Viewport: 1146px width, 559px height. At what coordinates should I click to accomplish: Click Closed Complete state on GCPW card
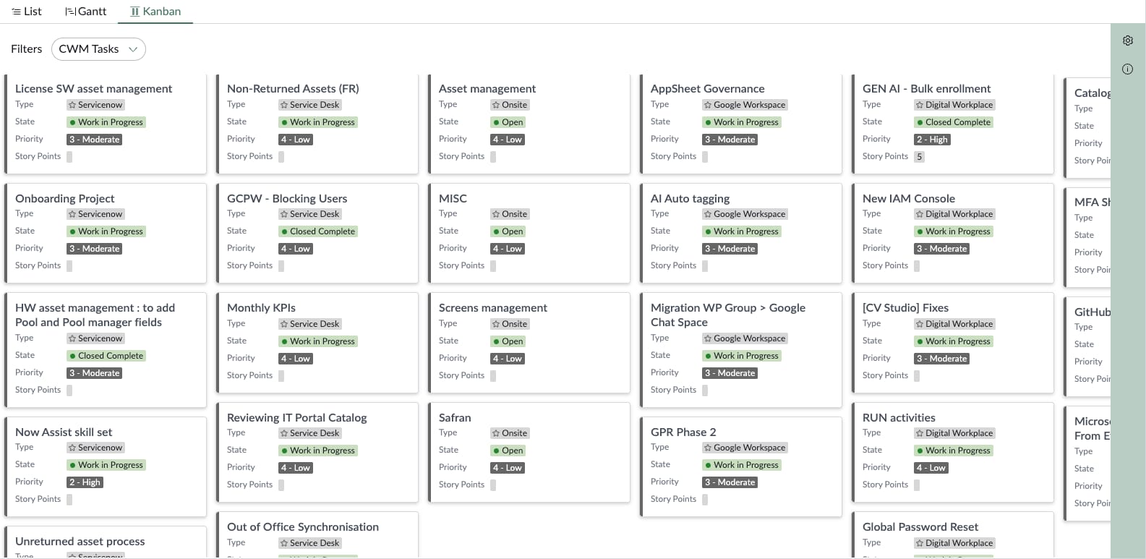point(318,231)
